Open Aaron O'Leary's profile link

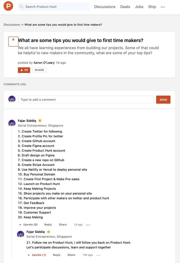[x=44, y=63]
